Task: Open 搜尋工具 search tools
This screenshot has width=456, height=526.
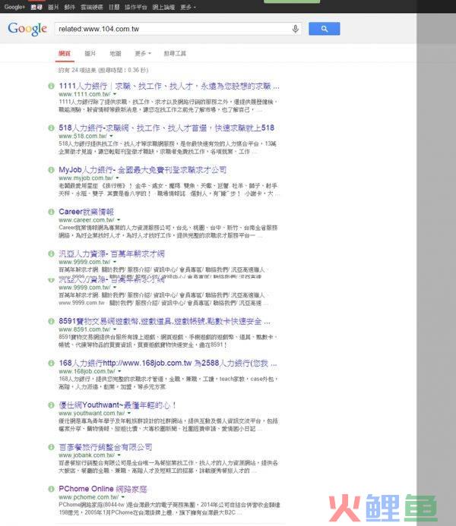Action: tap(175, 53)
